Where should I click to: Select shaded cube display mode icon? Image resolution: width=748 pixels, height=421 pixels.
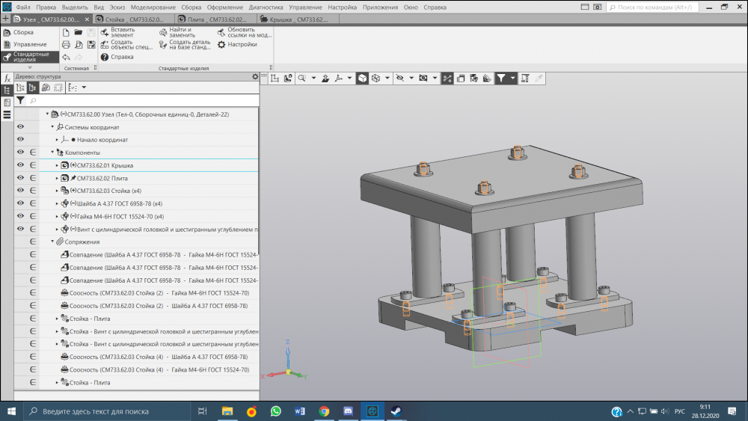362,78
